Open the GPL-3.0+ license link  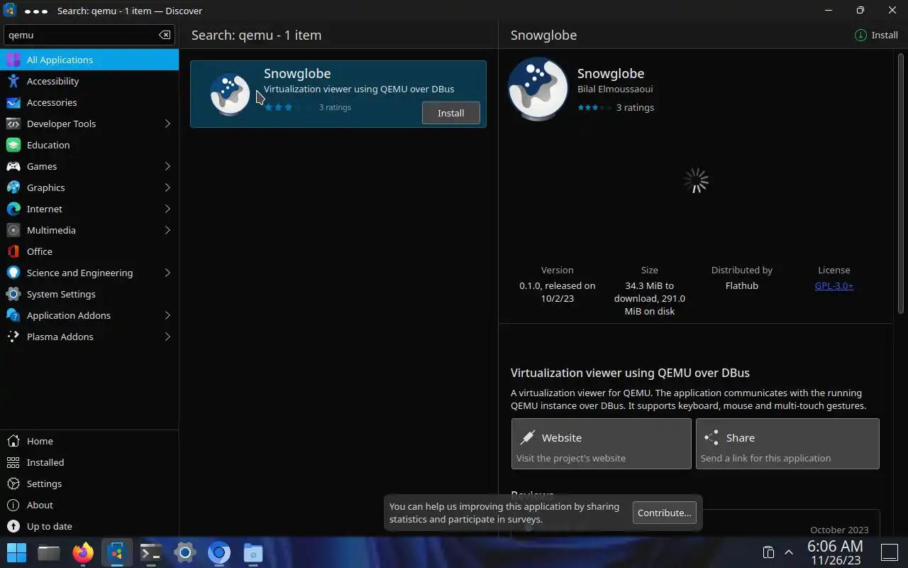[x=834, y=285]
